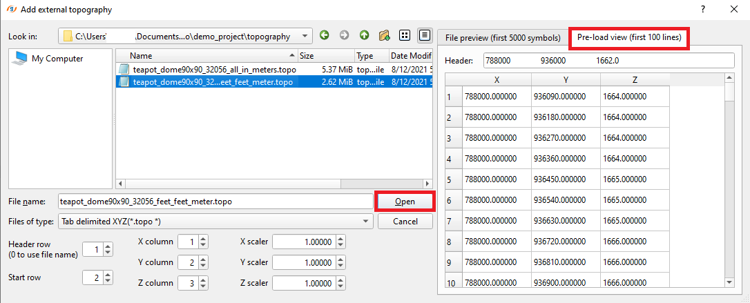Click cell 936900.000000 in Y column
Image resolution: width=750 pixels, height=303 pixels.
pyautogui.click(x=566, y=282)
